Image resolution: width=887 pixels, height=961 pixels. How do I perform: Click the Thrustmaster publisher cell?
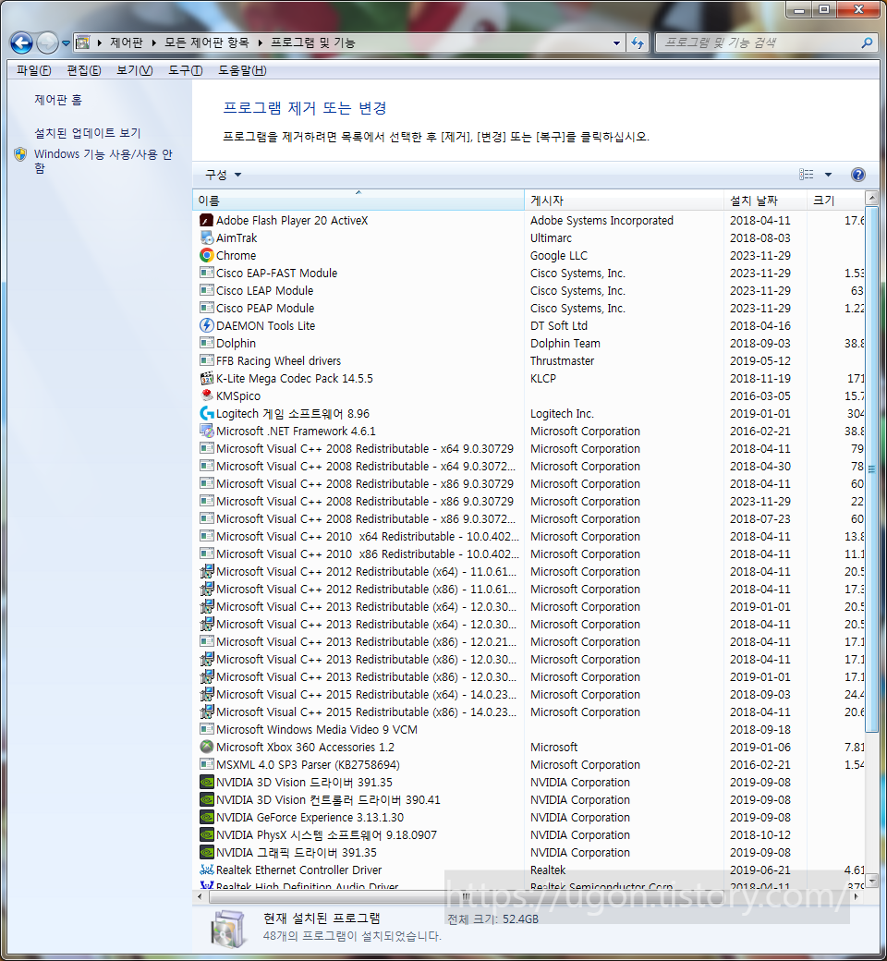562,360
